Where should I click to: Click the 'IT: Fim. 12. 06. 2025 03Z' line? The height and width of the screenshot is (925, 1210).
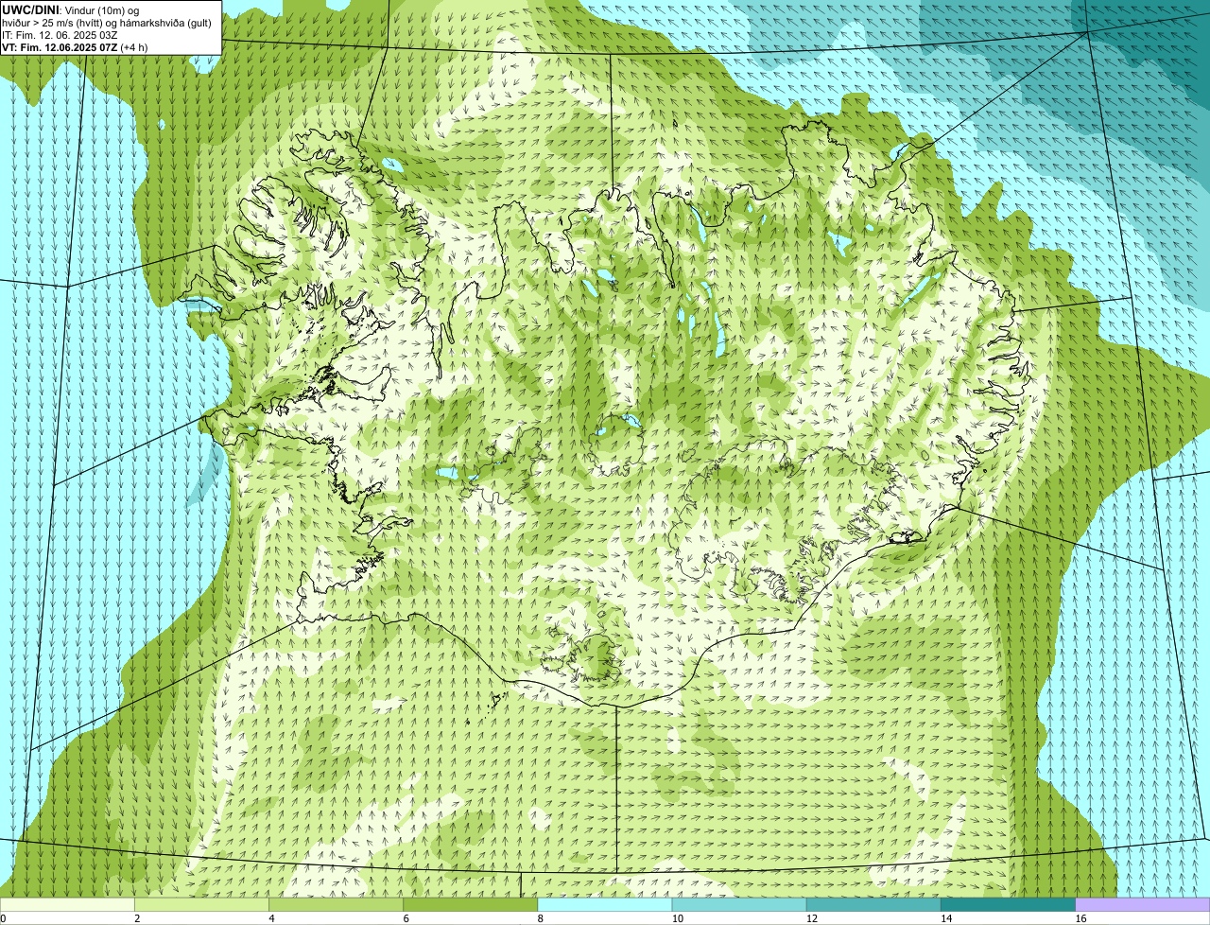coord(60,35)
